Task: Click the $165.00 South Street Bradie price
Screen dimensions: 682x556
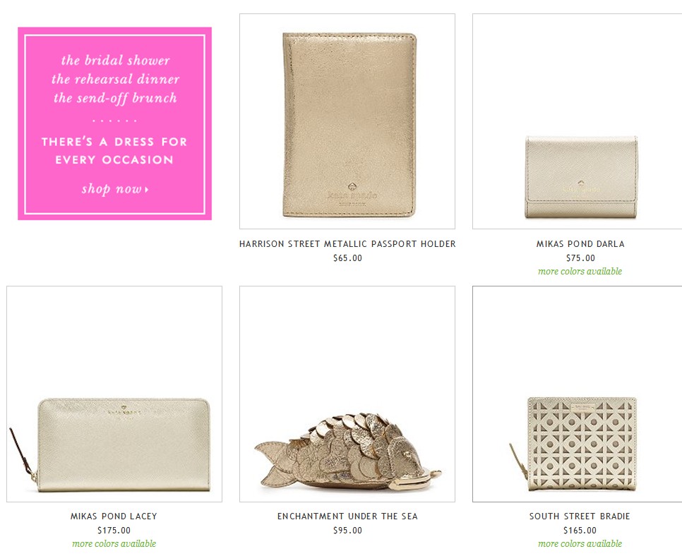Action: click(580, 530)
